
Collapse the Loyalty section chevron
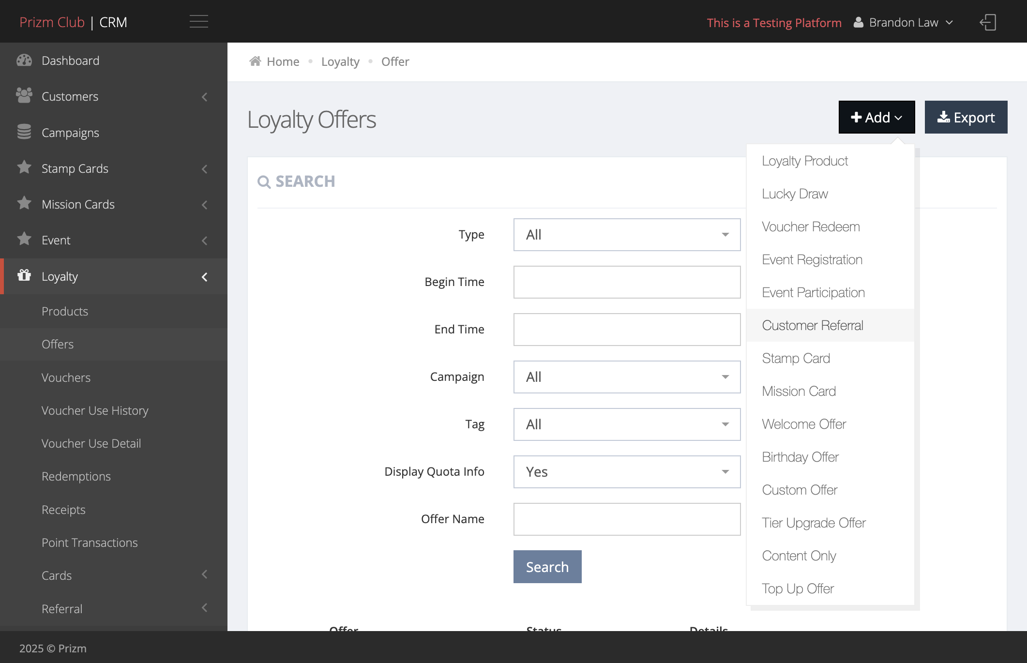coord(205,277)
